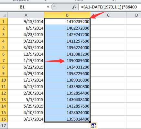Click cell with date 5/29/2015
This screenshot has height=129, width=141.
pos(26,106)
